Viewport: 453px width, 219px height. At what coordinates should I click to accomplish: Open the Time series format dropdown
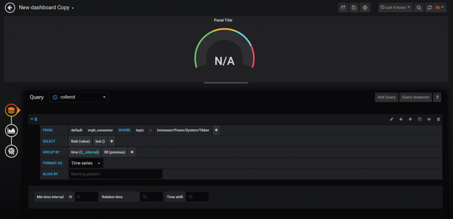click(86, 163)
